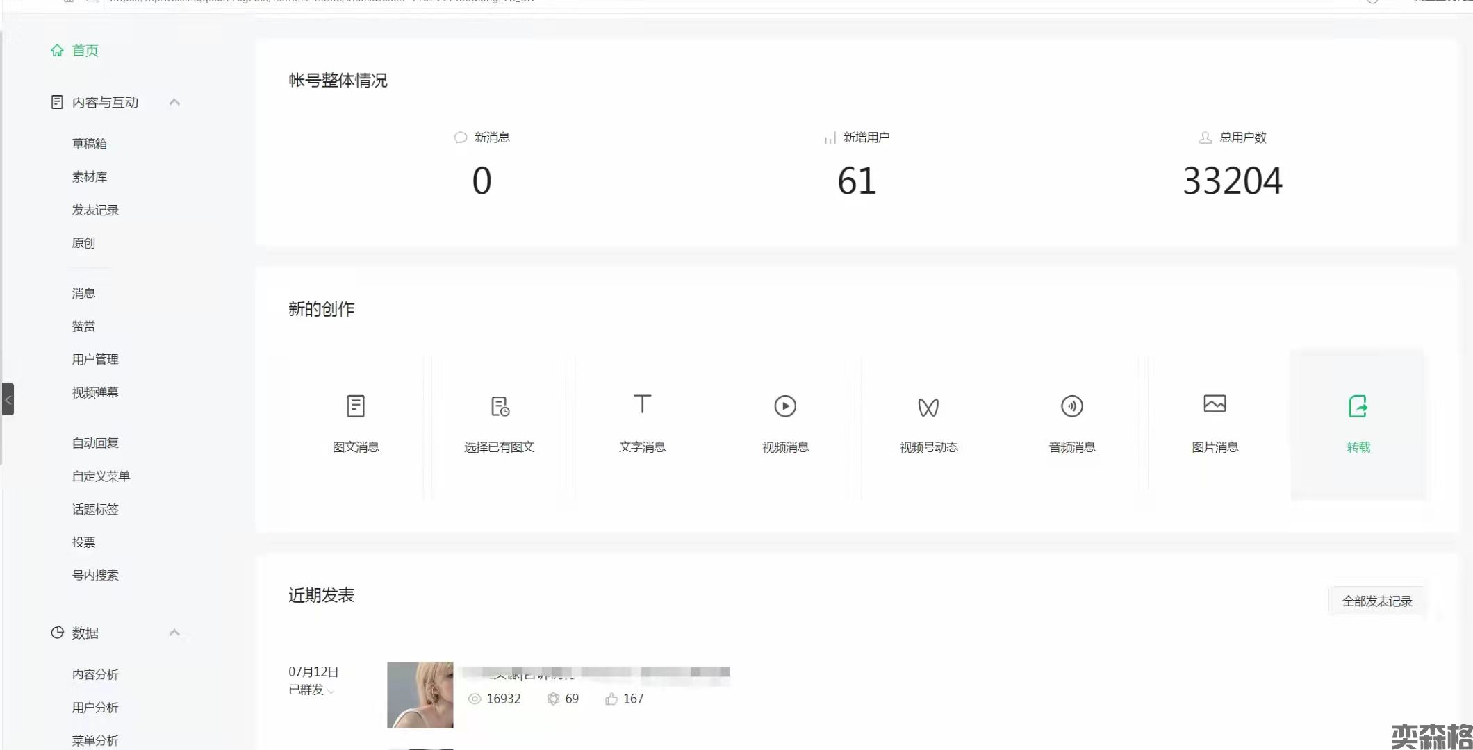Open 选择已有图文 icon
The width and height of the screenshot is (1473, 750).
[500, 406]
